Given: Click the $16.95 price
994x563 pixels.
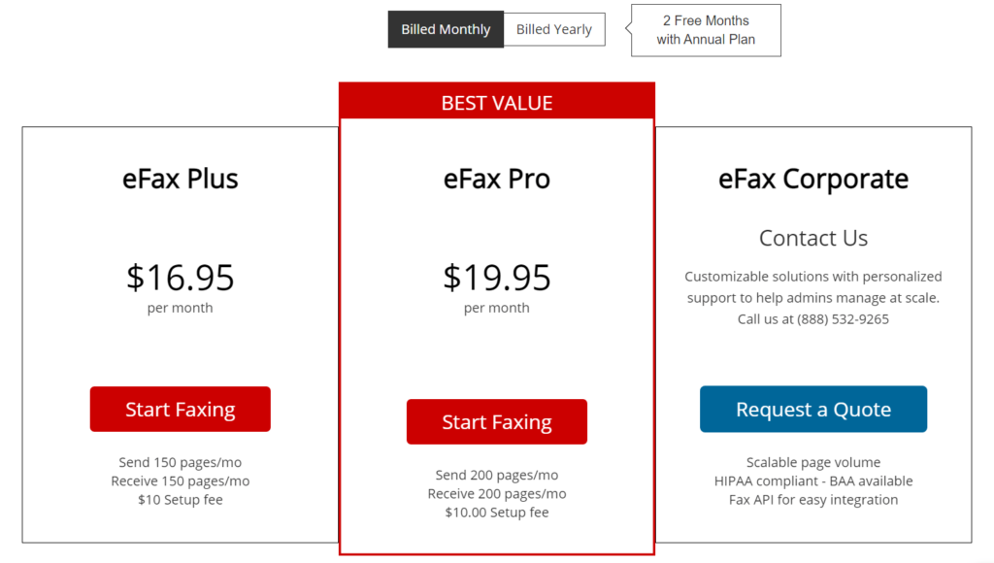Looking at the screenshot, I should coord(180,277).
